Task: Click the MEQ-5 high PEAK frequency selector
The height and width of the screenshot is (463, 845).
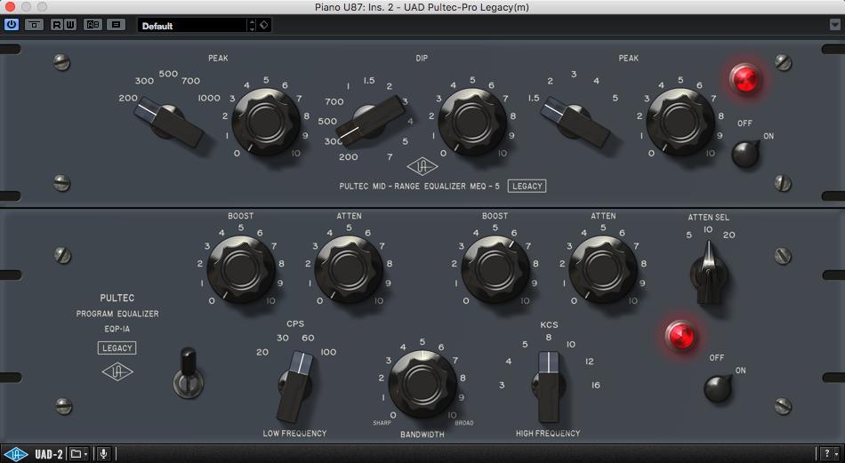Action: (x=575, y=122)
